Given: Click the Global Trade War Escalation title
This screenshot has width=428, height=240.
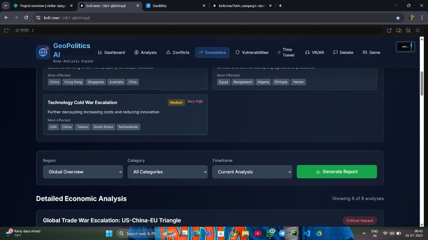Looking at the screenshot, I should pos(112,220).
